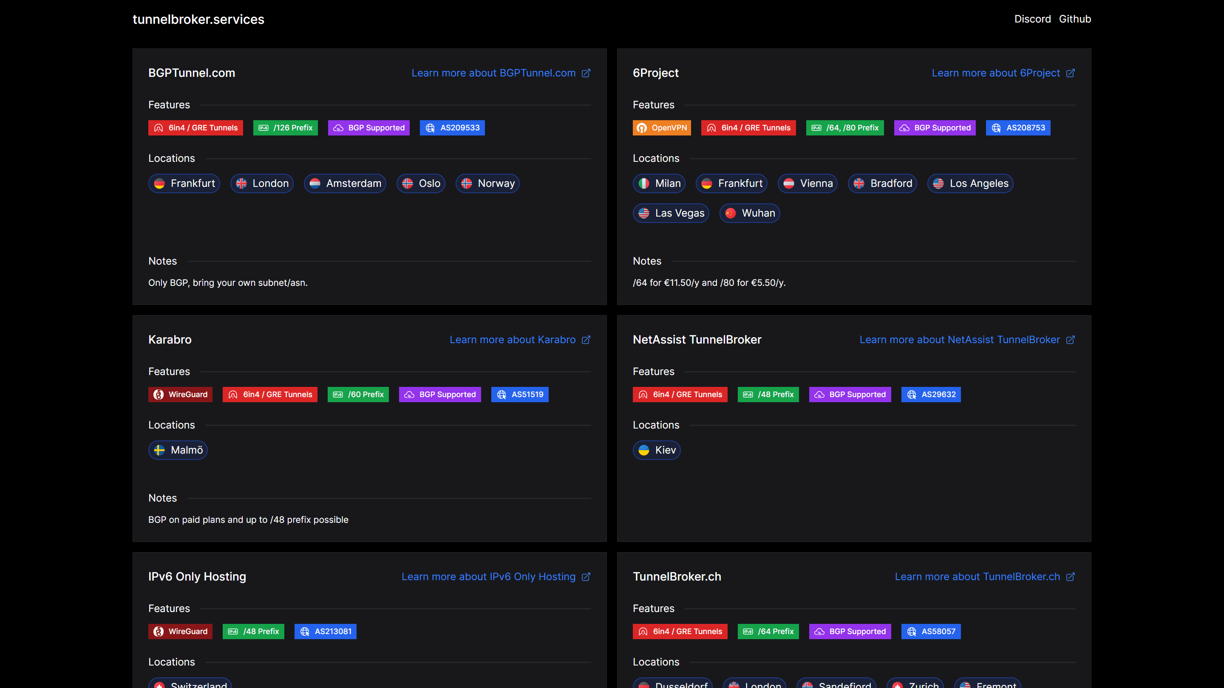Viewport: 1224px width, 688px height.
Task: Click cloud icon on BGPTunnel.com BGP Supported badge
Action: click(x=338, y=128)
